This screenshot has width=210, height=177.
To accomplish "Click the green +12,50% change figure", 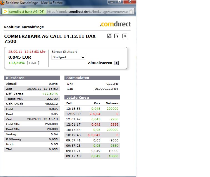I will [16, 63].
